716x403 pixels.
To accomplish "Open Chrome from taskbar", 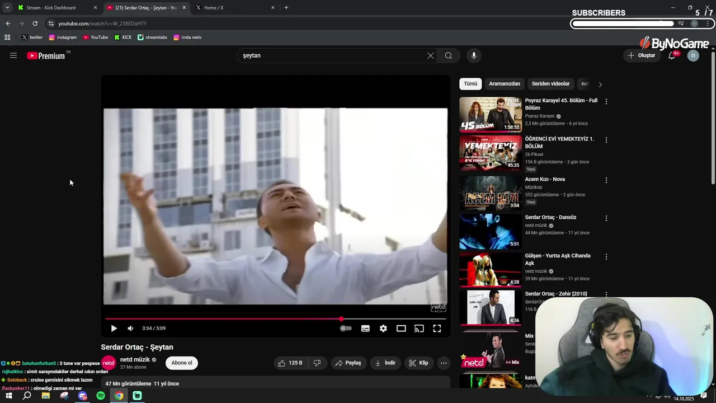I will [119, 396].
